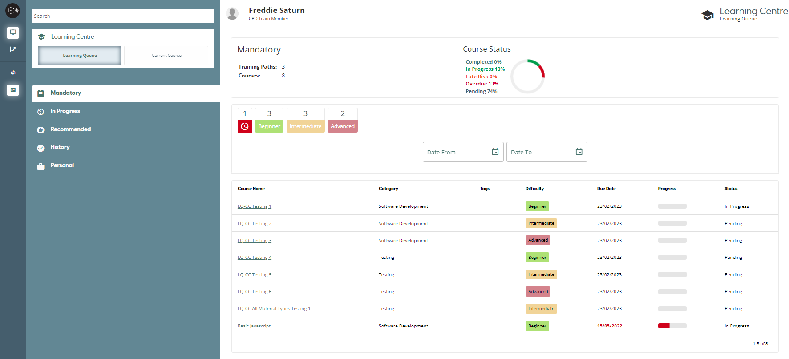Switch to the Current Course tab

click(166, 56)
